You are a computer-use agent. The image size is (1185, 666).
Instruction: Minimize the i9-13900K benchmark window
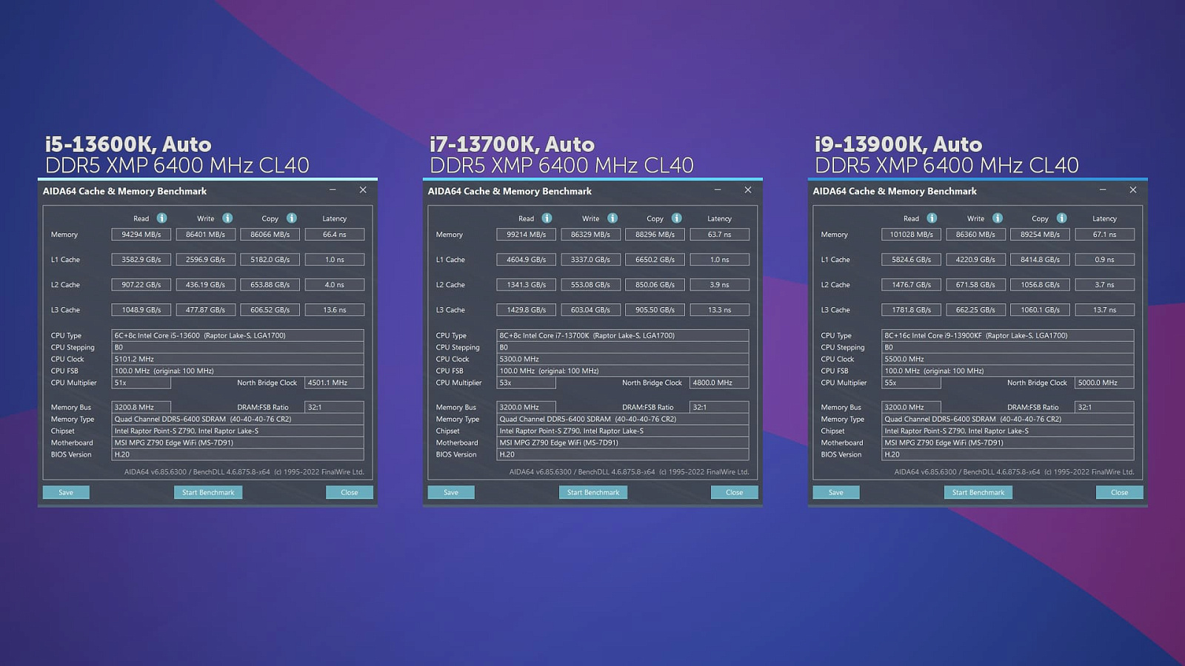coord(1103,190)
